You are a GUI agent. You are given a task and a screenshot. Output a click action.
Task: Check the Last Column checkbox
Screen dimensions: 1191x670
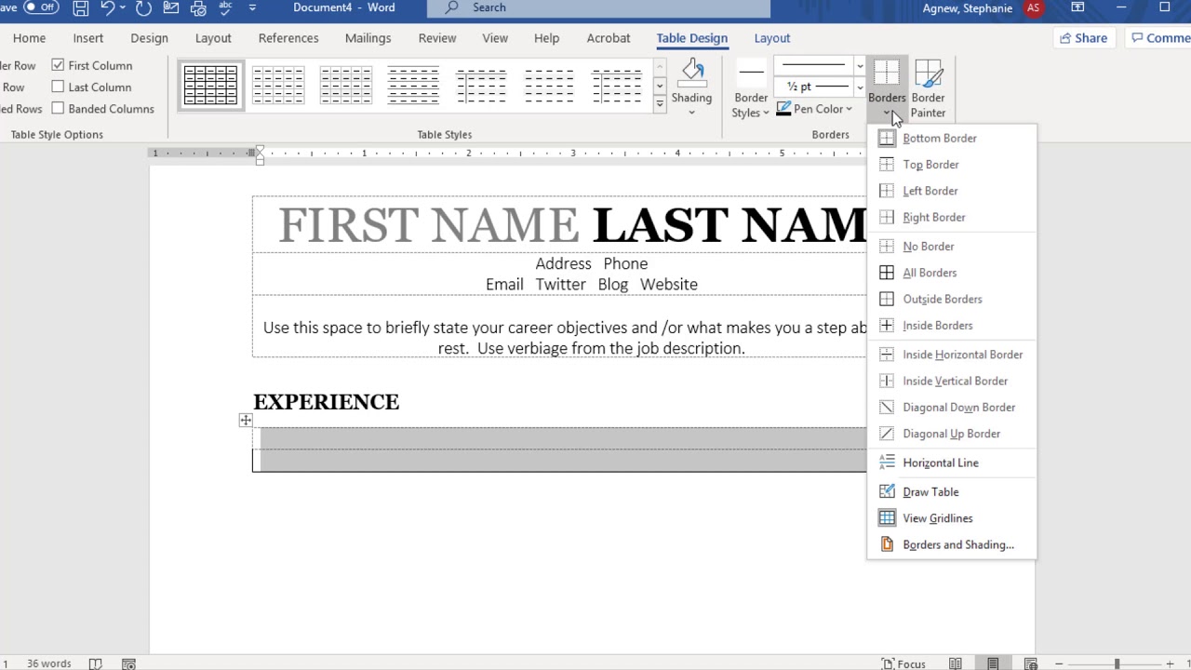pyautogui.click(x=58, y=87)
